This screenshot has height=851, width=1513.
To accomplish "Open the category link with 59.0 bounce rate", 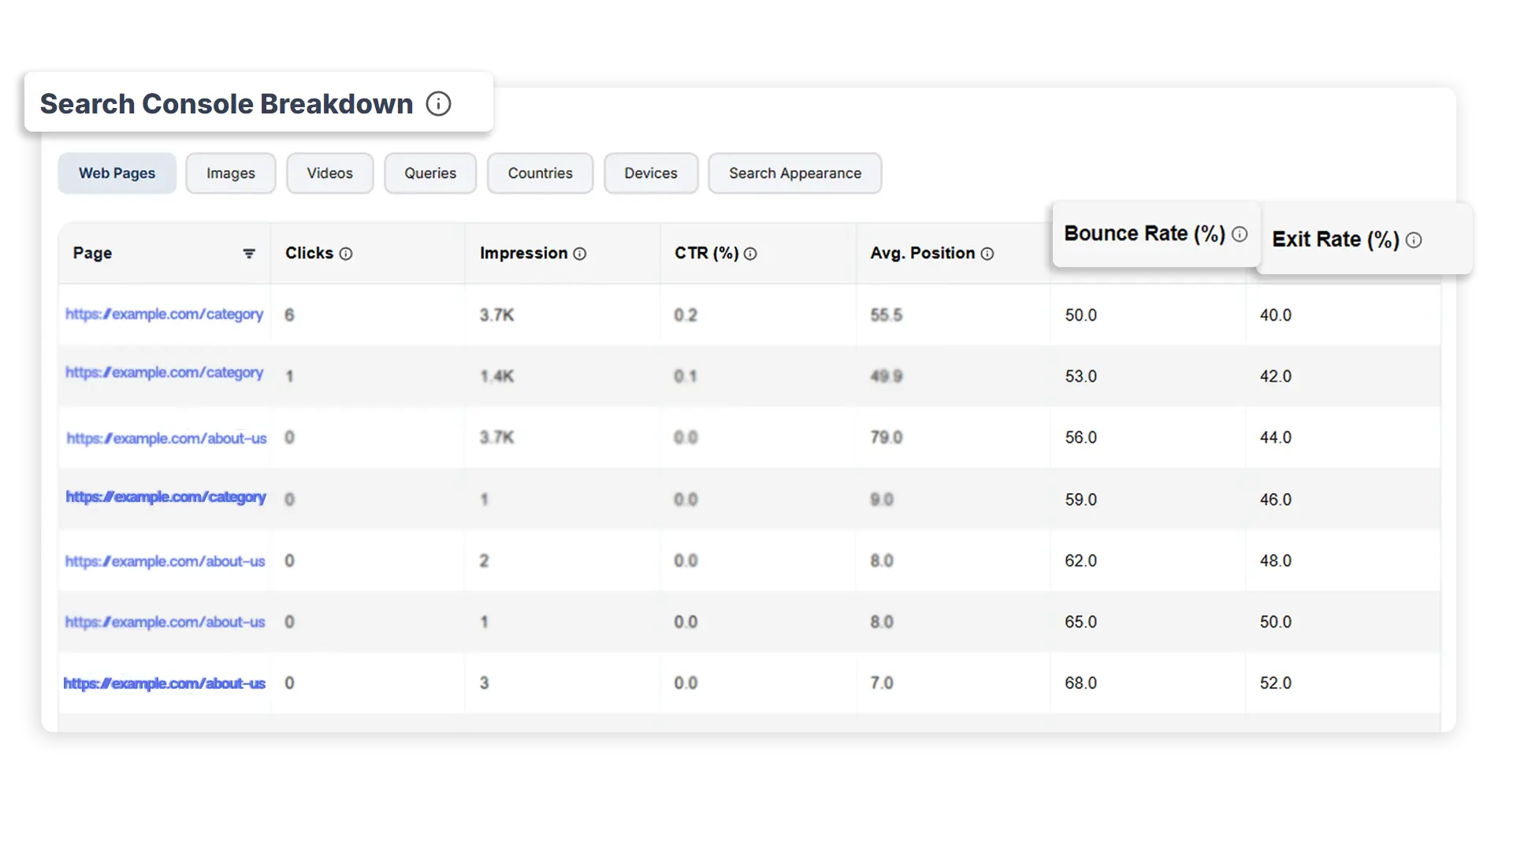I will (x=165, y=497).
